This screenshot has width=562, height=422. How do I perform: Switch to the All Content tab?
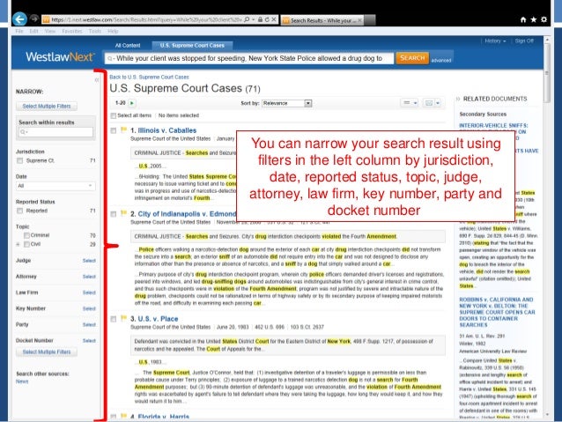(128, 46)
